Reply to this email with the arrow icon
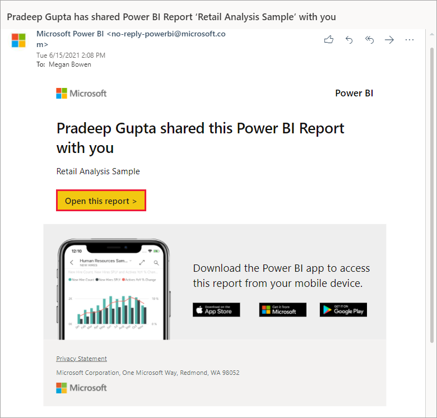 (x=349, y=40)
